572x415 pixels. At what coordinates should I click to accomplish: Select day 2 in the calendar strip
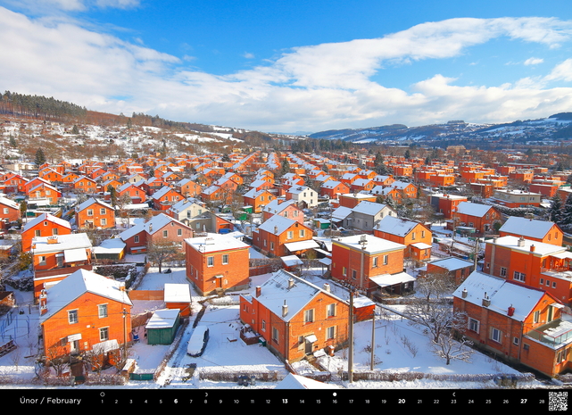pos(116,402)
